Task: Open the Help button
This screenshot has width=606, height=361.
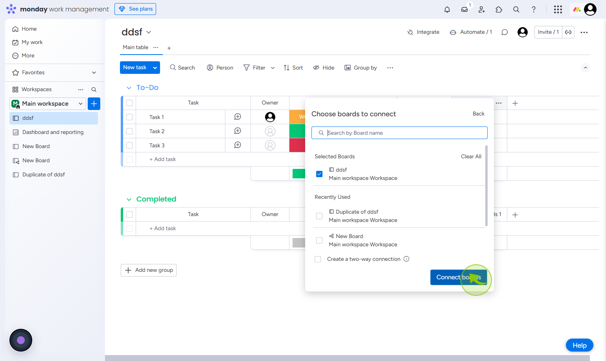Action: tap(580, 345)
